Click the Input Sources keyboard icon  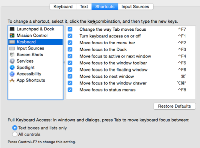12,48
